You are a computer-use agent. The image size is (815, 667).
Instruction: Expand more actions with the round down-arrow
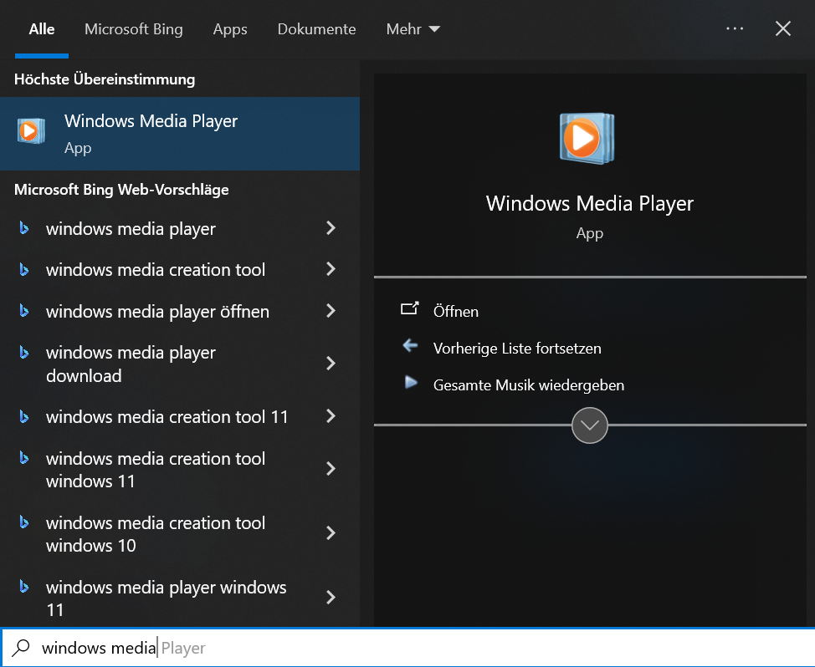[589, 425]
